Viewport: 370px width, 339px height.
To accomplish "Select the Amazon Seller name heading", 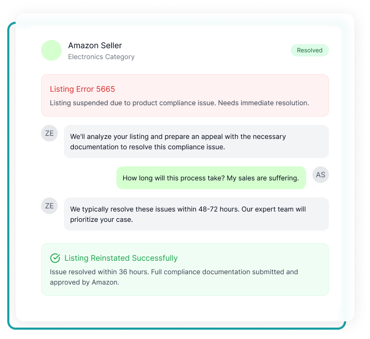I will pos(95,46).
